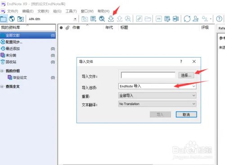
Task: Click the 选择... browse button
Action: pyautogui.click(x=186, y=75)
